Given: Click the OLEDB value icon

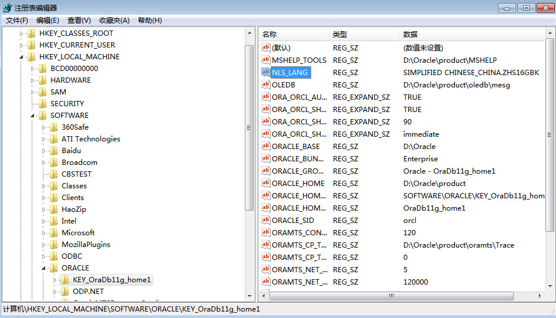Looking at the screenshot, I should tap(265, 84).
